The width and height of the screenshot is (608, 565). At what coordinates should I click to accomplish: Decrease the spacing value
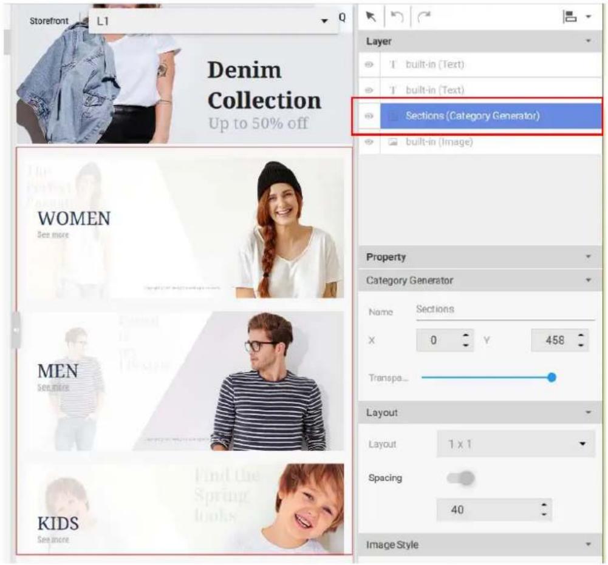pos(544,514)
